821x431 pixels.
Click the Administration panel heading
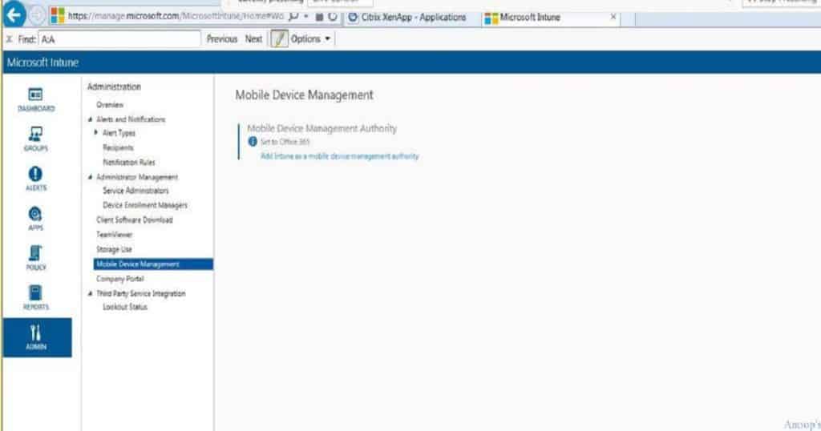114,87
